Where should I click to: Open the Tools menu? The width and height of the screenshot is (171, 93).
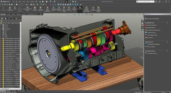tap(28, 2)
